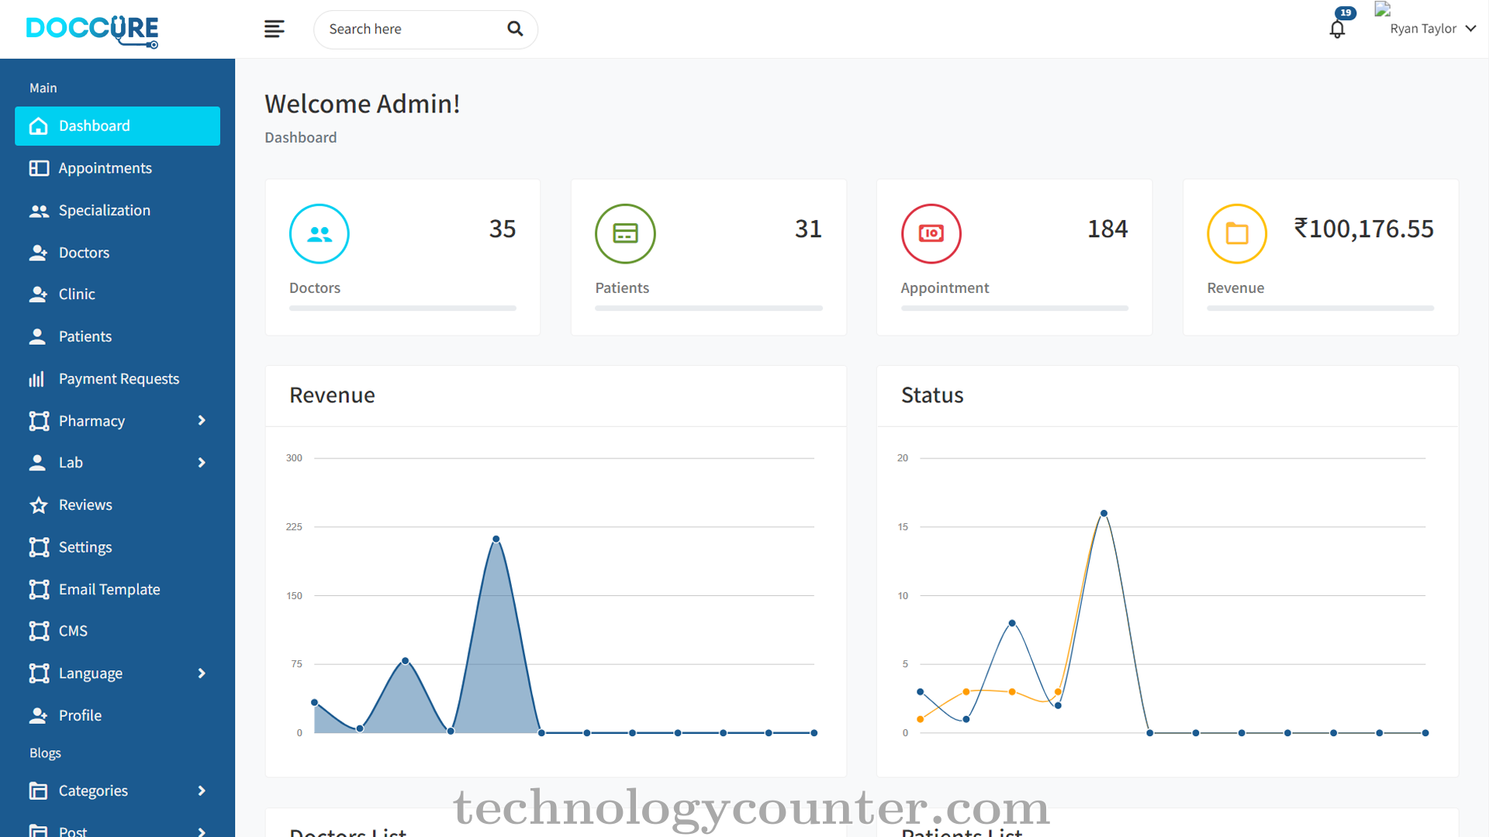1489x837 pixels.
Task: Click the 19 notification count badge
Action: click(x=1346, y=13)
